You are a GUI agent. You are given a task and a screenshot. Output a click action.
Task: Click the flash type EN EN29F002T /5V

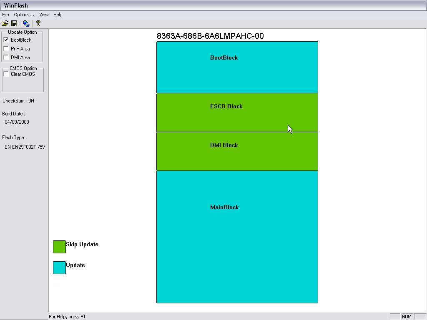point(25,147)
